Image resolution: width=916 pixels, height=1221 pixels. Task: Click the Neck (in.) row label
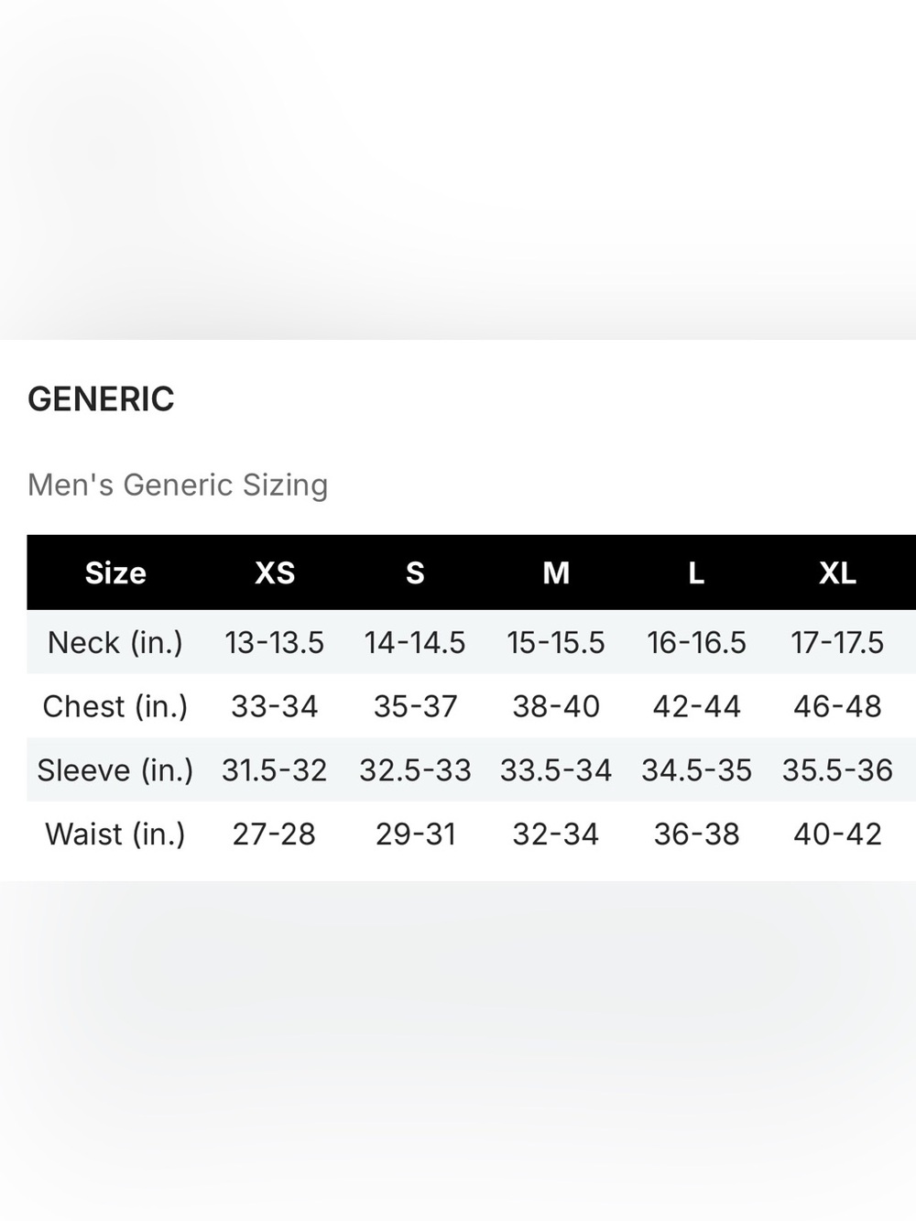coord(115,642)
